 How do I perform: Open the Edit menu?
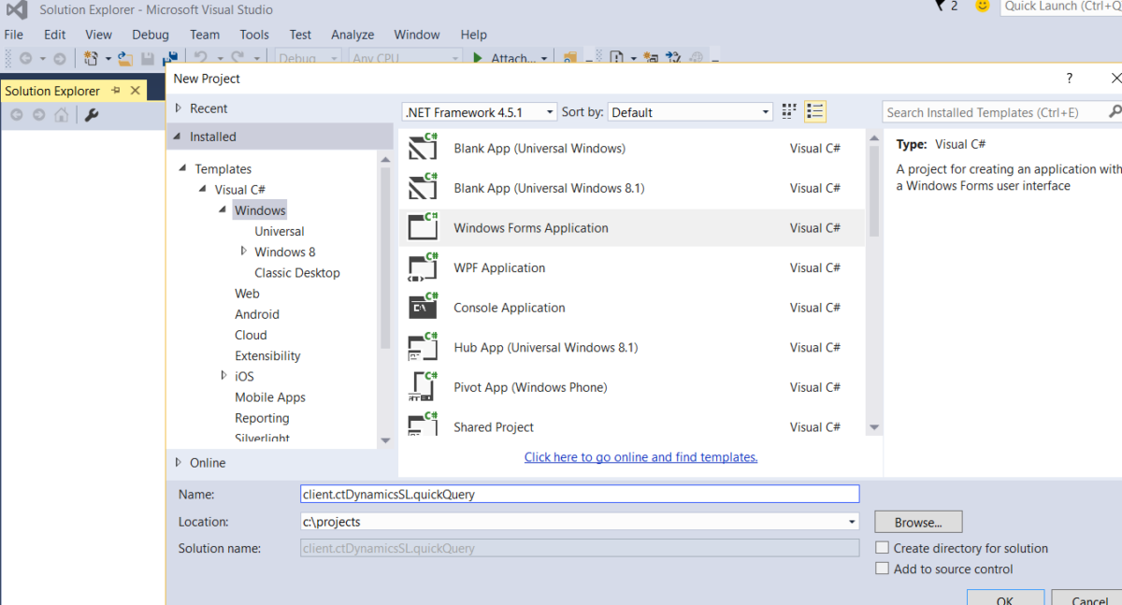pos(55,35)
